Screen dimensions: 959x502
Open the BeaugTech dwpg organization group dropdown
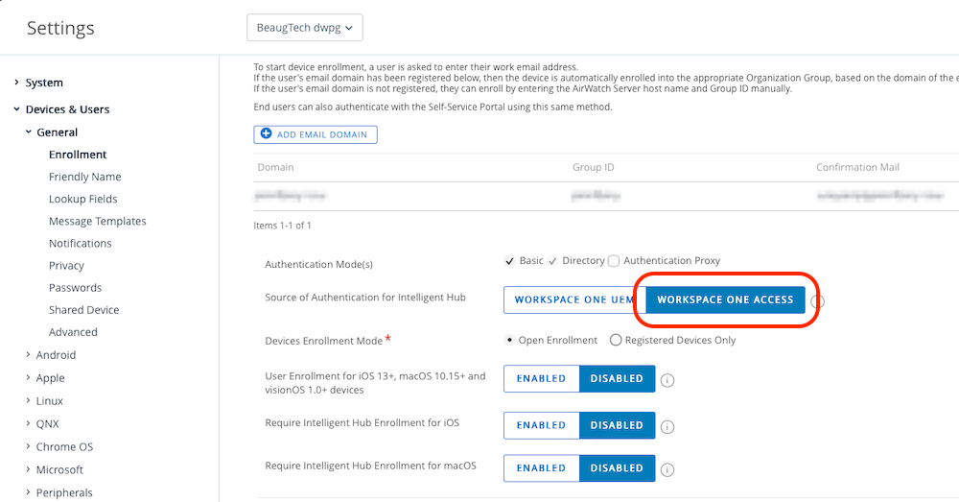coord(305,28)
